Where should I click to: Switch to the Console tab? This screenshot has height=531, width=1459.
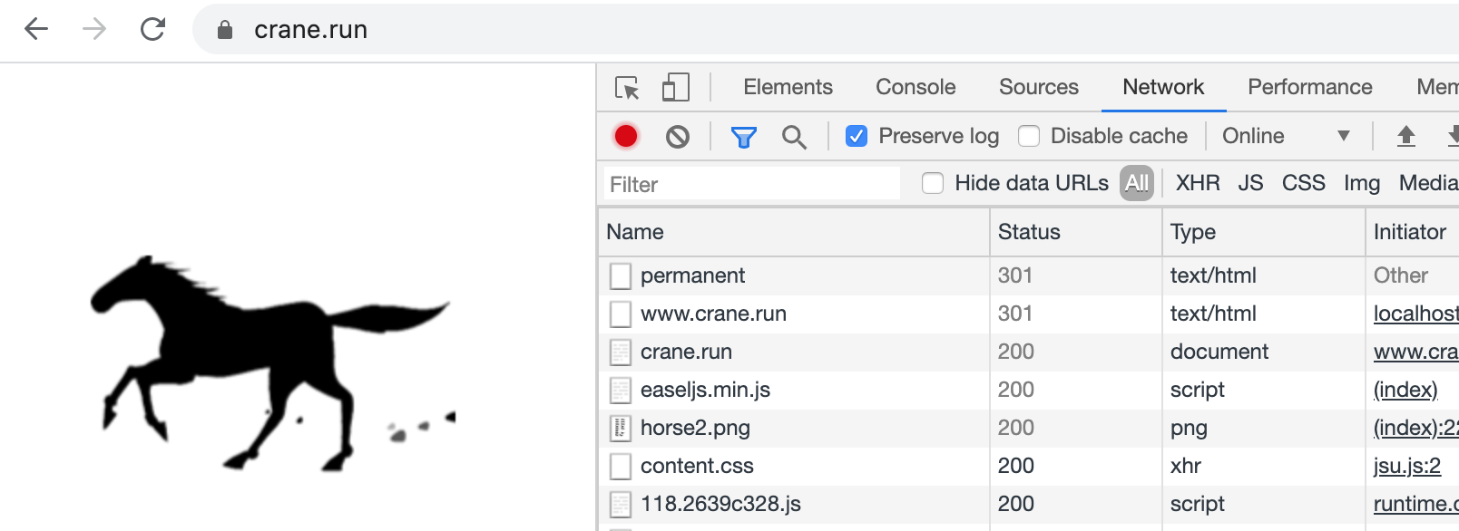tap(916, 87)
